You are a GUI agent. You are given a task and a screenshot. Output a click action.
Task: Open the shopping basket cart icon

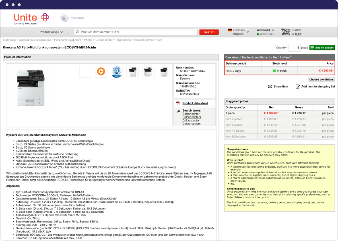pos(286,32)
